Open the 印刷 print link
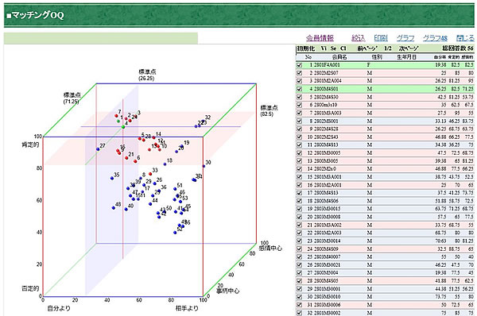The width and height of the screenshot is (477, 316). [381, 38]
